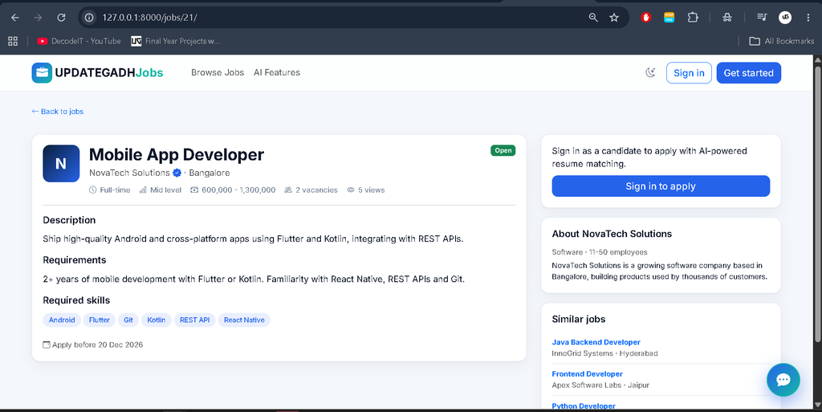822x412 pixels.
Task: View site information icon in address bar
Action: coord(90,18)
